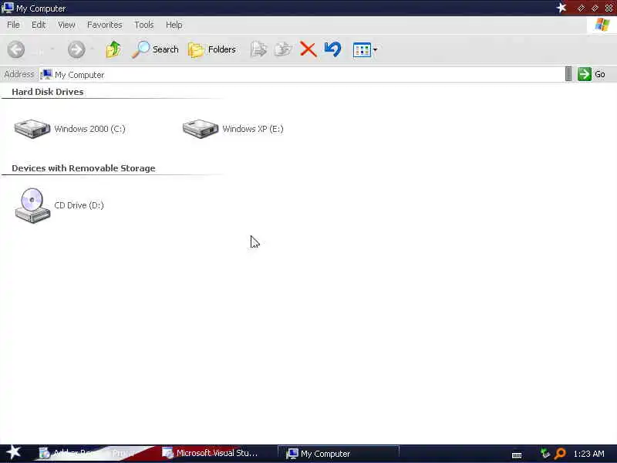The height and width of the screenshot is (463, 617).
Task: Open the View menu
Action: [66, 25]
